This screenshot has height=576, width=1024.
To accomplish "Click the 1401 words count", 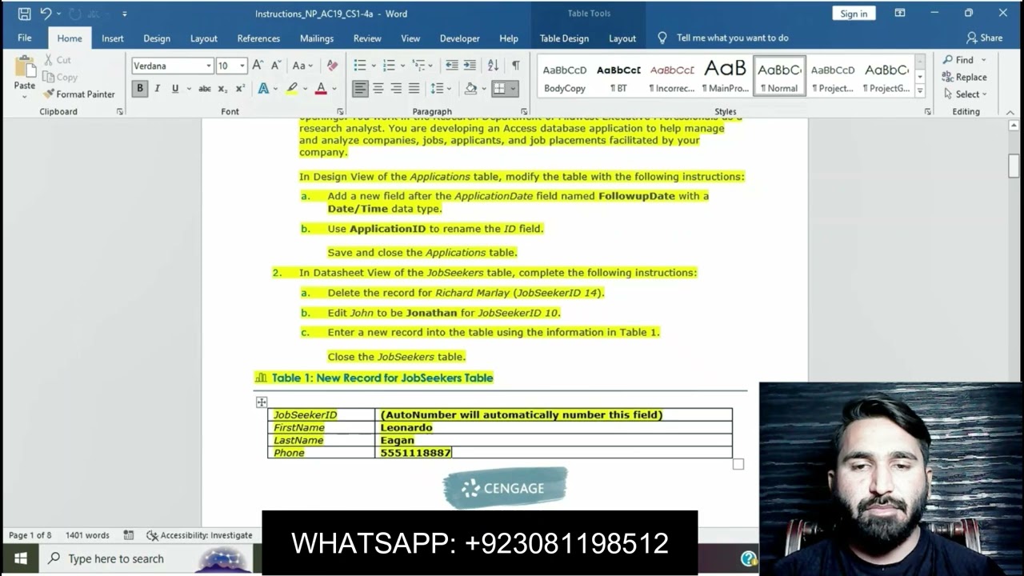I will pyautogui.click(x=87, y=535).
